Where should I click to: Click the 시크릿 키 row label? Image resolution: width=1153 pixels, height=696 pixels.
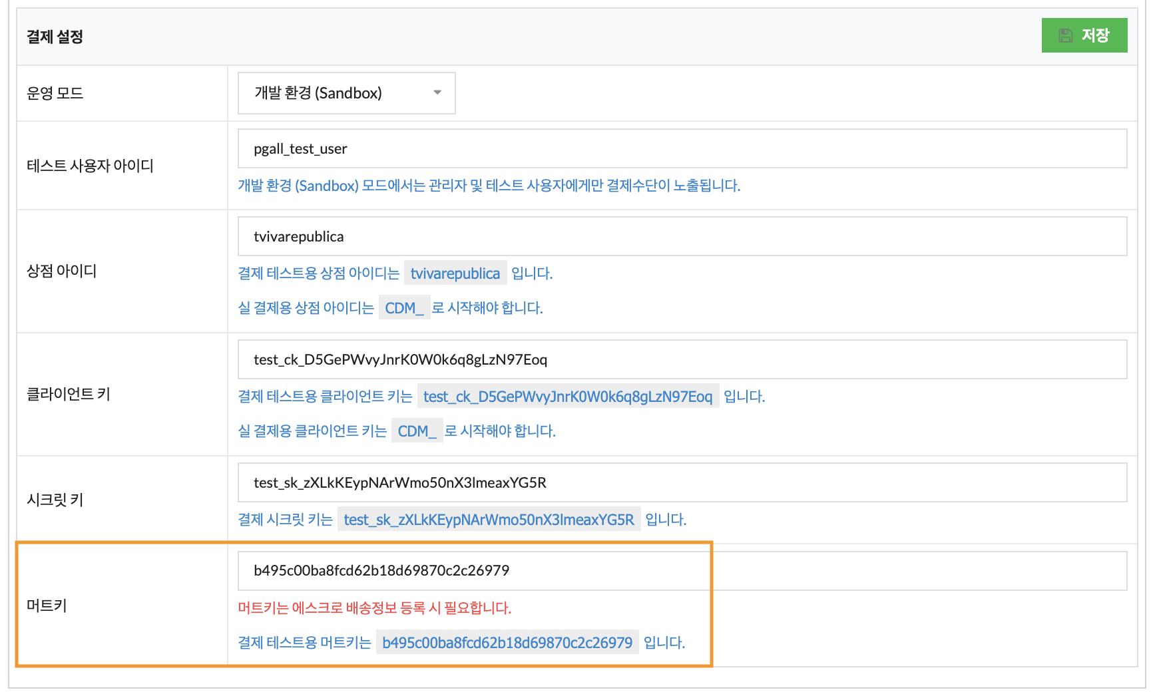click(55, 500)
